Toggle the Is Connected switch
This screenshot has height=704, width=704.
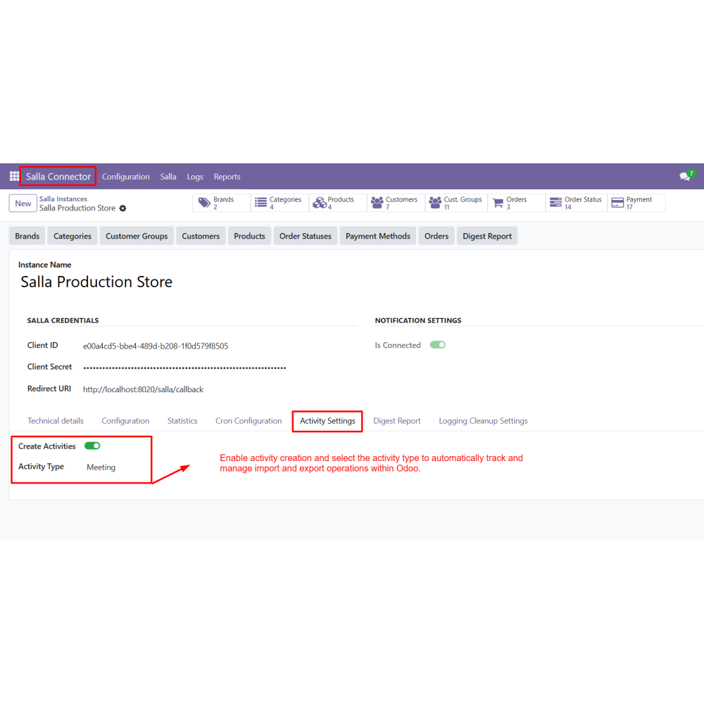(437, 345)
